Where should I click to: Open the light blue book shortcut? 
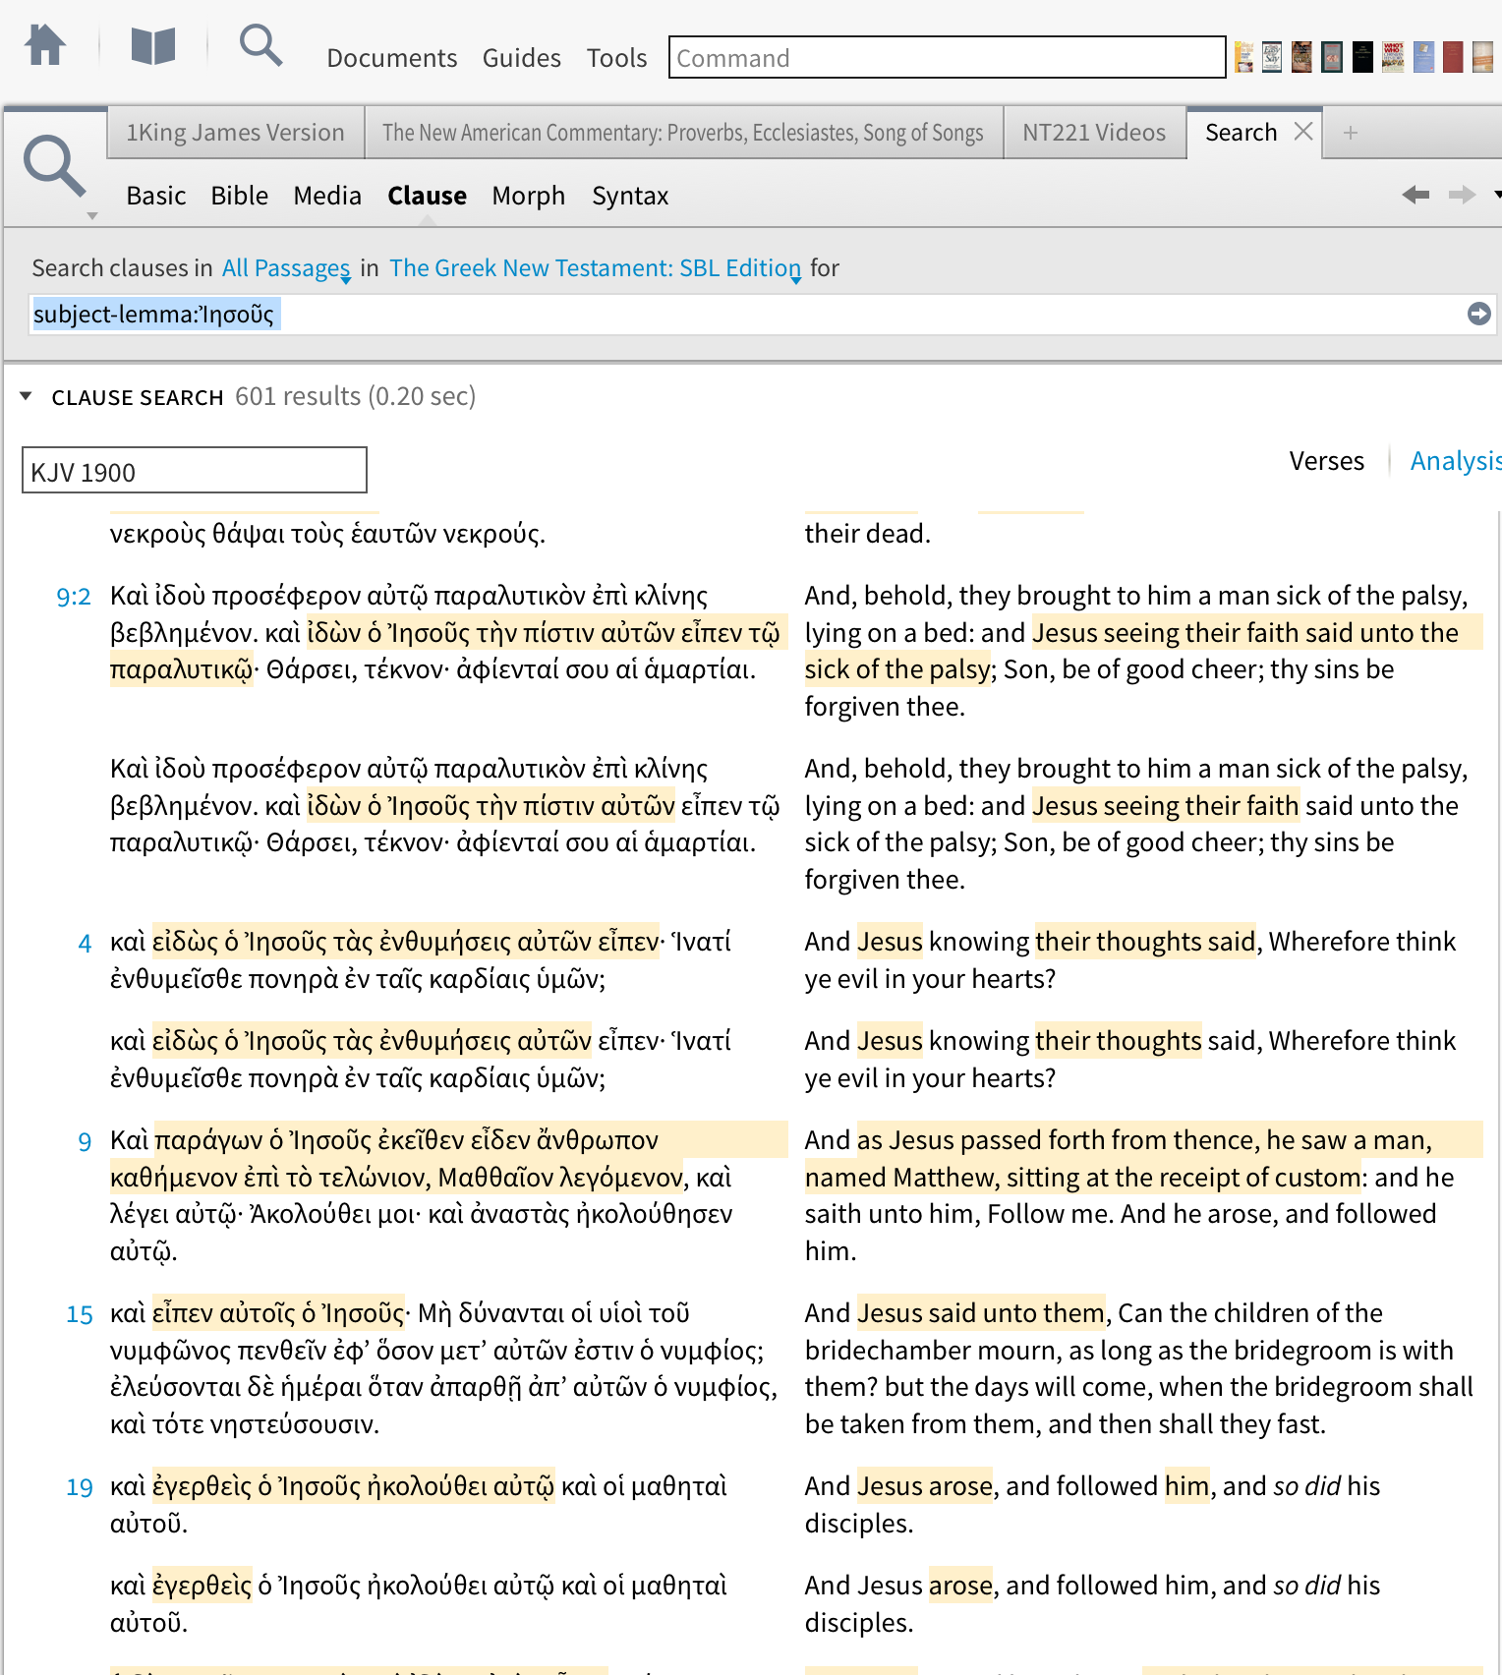point(1423,57)
